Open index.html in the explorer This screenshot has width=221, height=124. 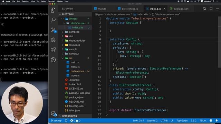click(x=75, y=84)
